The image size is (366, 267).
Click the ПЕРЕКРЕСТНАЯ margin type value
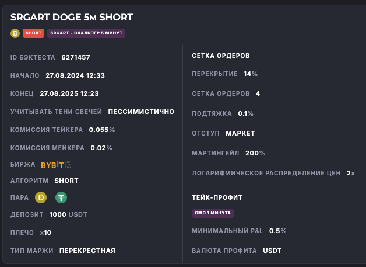87,251
